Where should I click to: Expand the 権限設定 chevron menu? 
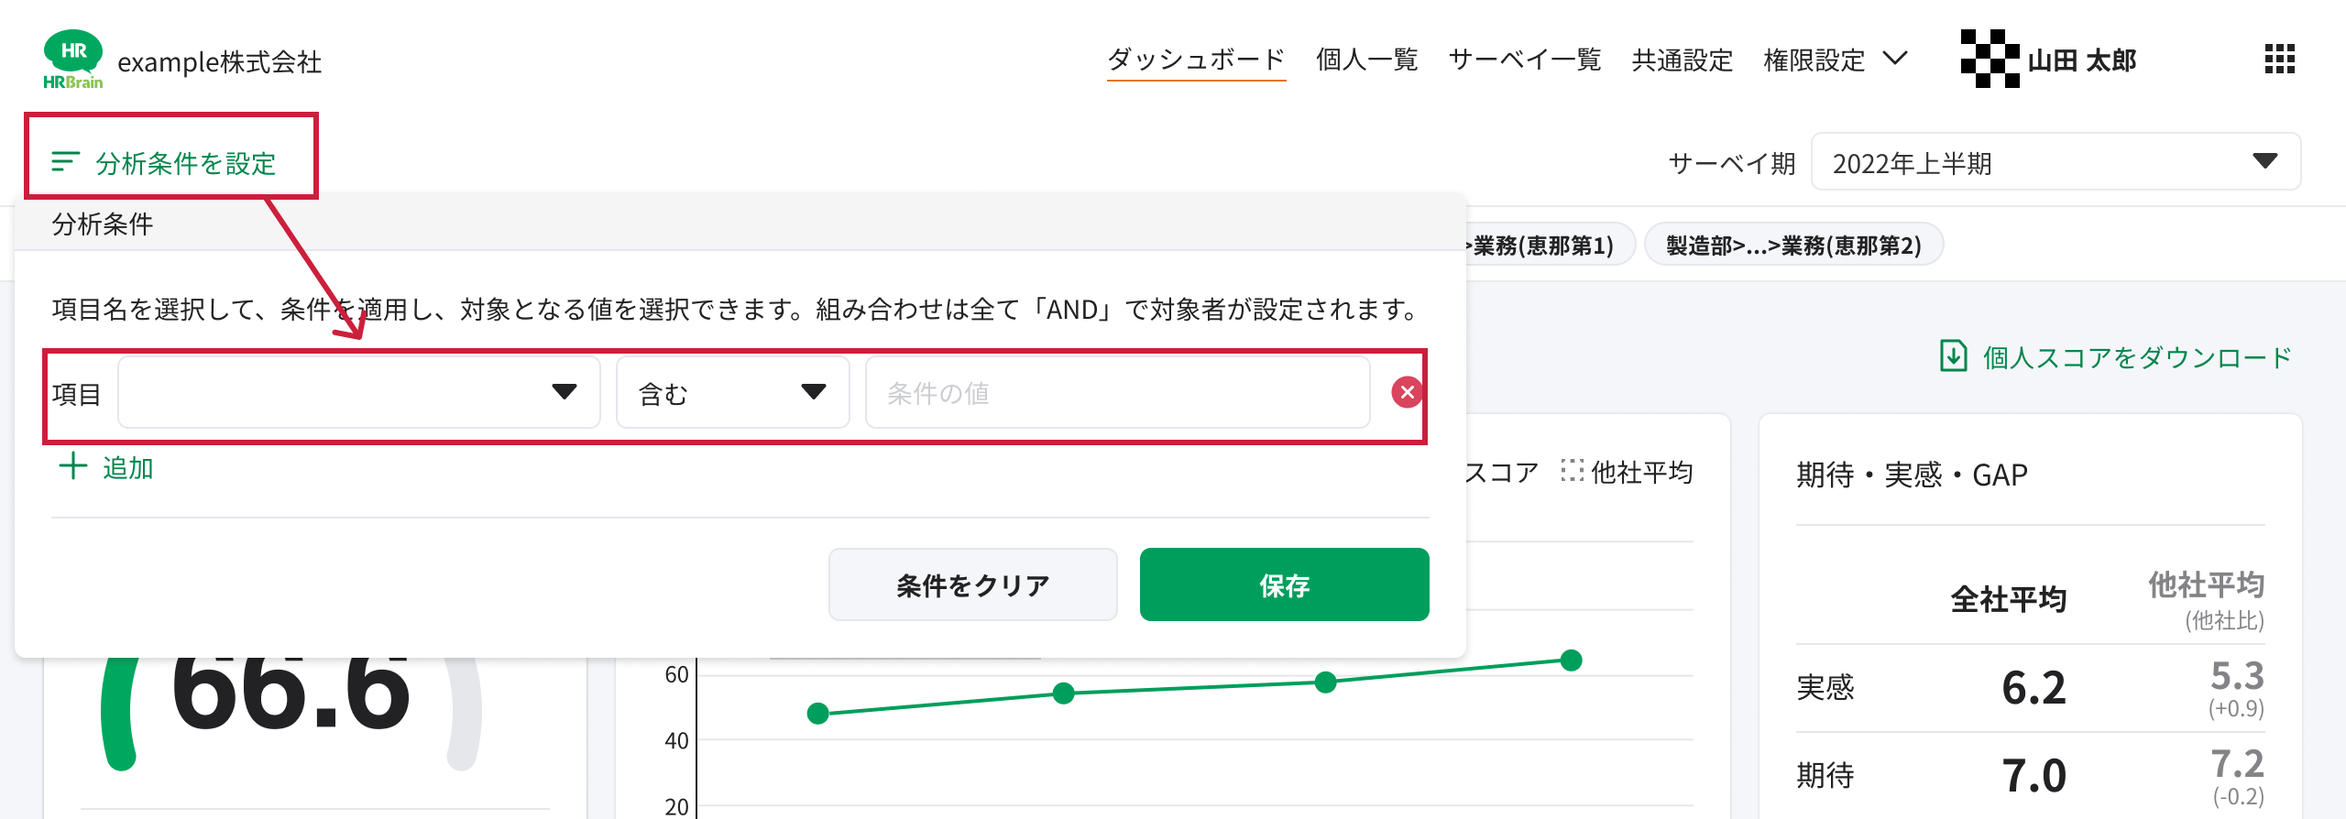[x=1895, y=59]
